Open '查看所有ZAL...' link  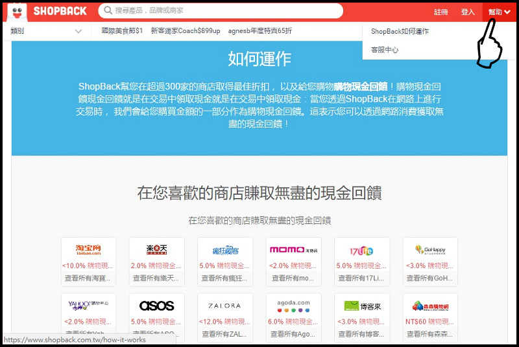pyautogui.click(x=224, y=334)
